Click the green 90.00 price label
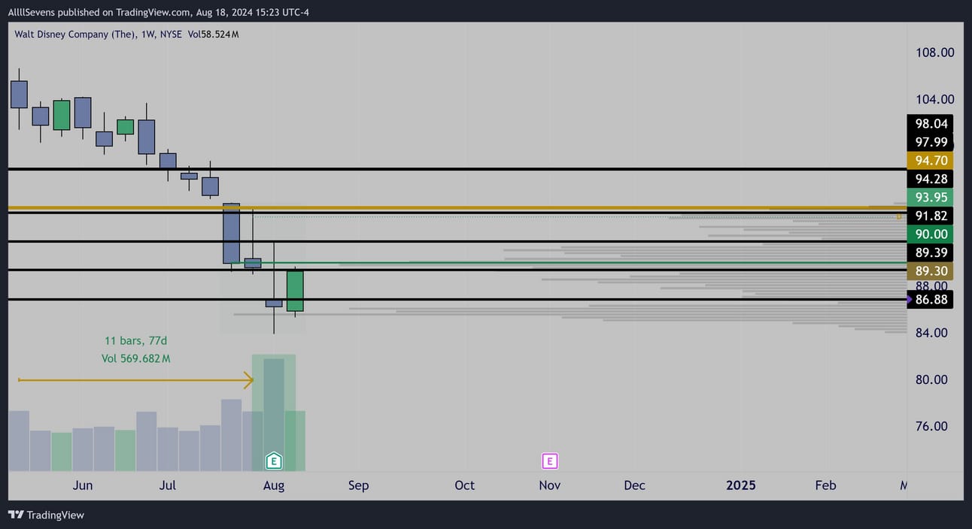Image resolution: width=972 pixels, height=529 pixels. tap(931, 234)
